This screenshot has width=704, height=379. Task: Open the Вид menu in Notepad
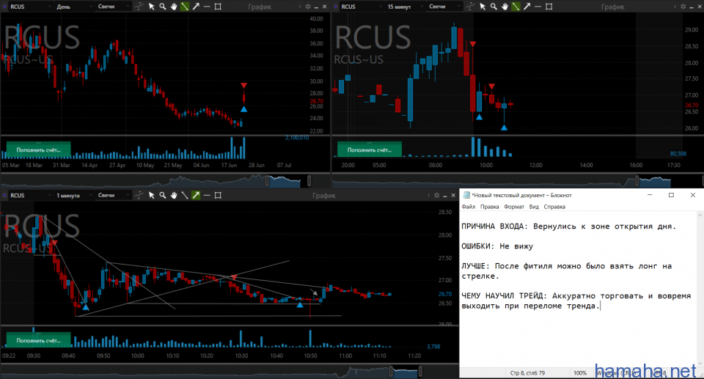click(x=534, y=207)
